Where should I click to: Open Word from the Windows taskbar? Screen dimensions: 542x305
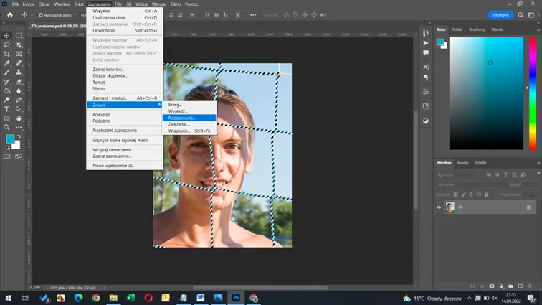pos(200,297)
